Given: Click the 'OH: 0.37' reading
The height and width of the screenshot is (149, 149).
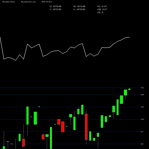Looking at the screenshot, I should click(102, 10).
